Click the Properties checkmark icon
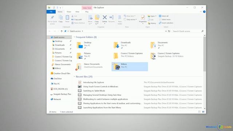The width and height of the screenshot is (233, 131). (x=143, y=17)
